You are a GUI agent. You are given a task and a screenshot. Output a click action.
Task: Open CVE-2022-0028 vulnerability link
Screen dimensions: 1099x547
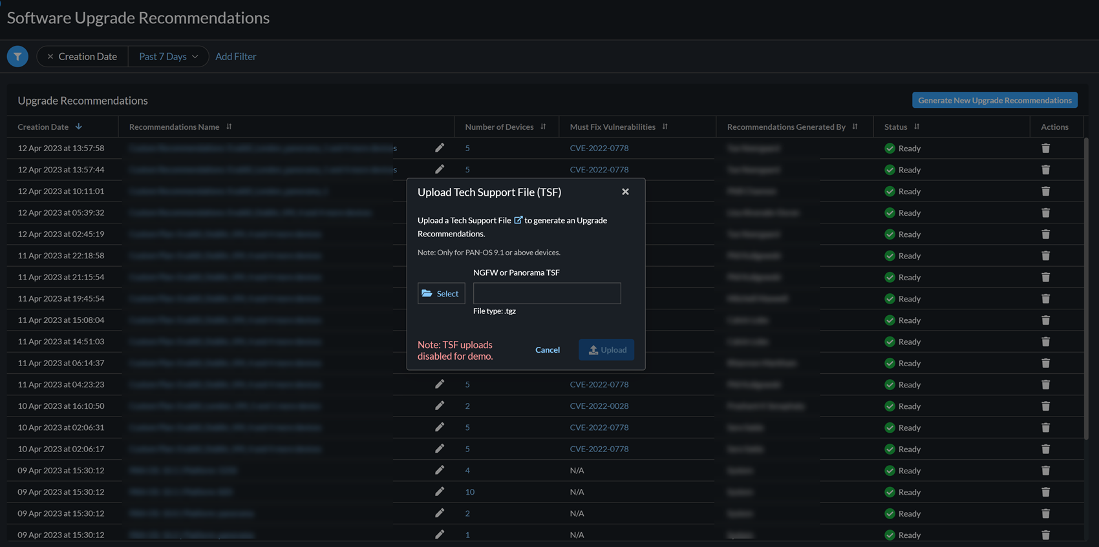tap(599, 406)
